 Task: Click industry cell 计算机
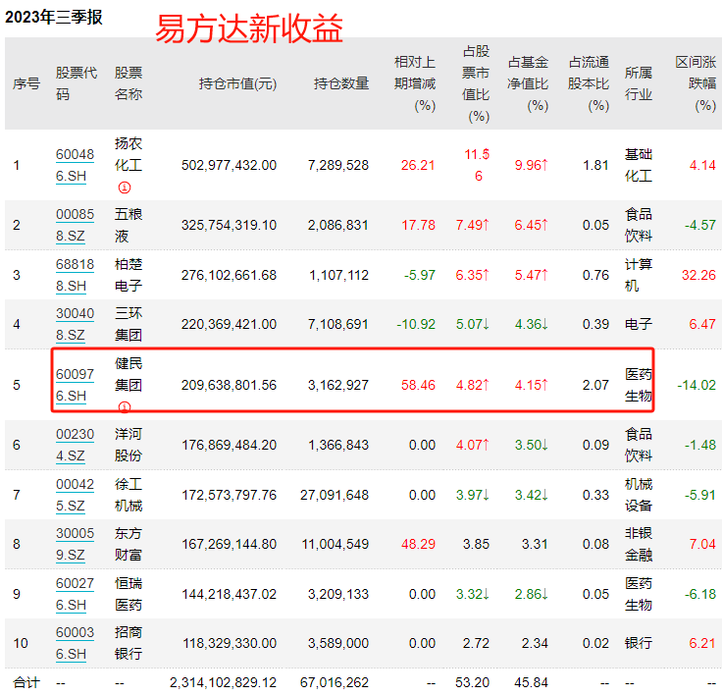click(x=639, y=275)
